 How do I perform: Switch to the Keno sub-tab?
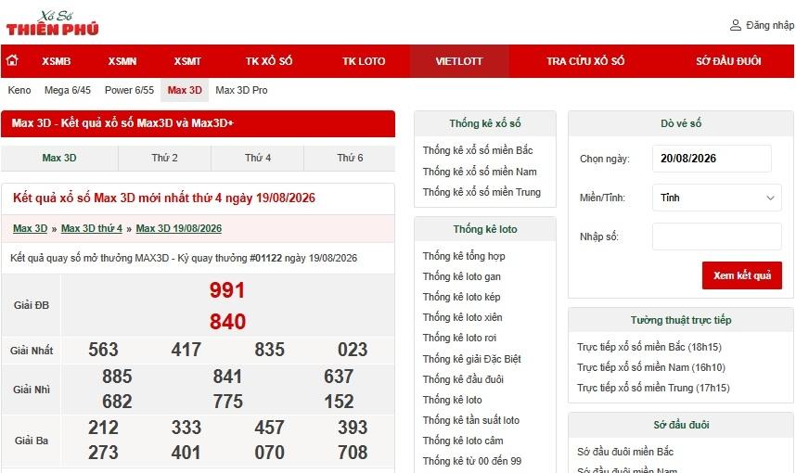pos(19,90)
